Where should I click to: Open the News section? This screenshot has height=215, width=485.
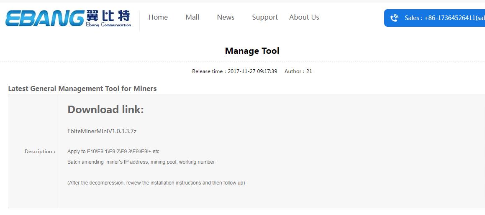coord(226,17)
